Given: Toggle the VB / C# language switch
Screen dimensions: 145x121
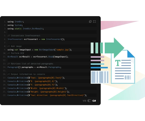Looking at the screenshot, I should coord(89,101).
